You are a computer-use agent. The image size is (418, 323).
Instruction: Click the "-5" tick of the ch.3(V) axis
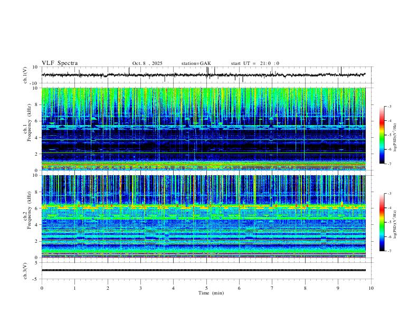pyautogui.click(x=36, y=279)
